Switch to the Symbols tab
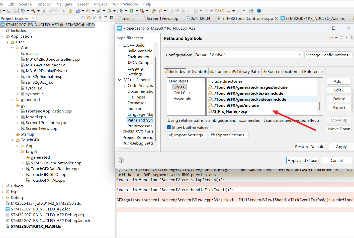The width and height of the screenshot is (354, 238). pos(198,71)
